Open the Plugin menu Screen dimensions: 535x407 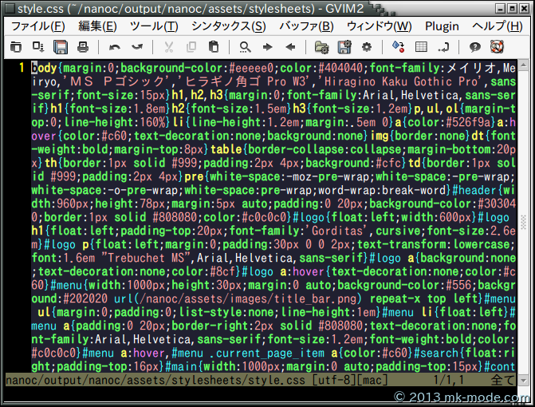pos(441,26)
